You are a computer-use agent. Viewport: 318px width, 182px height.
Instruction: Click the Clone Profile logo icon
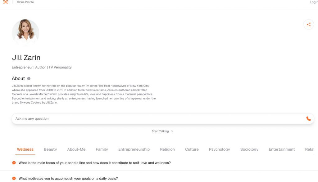pos(6,2)
